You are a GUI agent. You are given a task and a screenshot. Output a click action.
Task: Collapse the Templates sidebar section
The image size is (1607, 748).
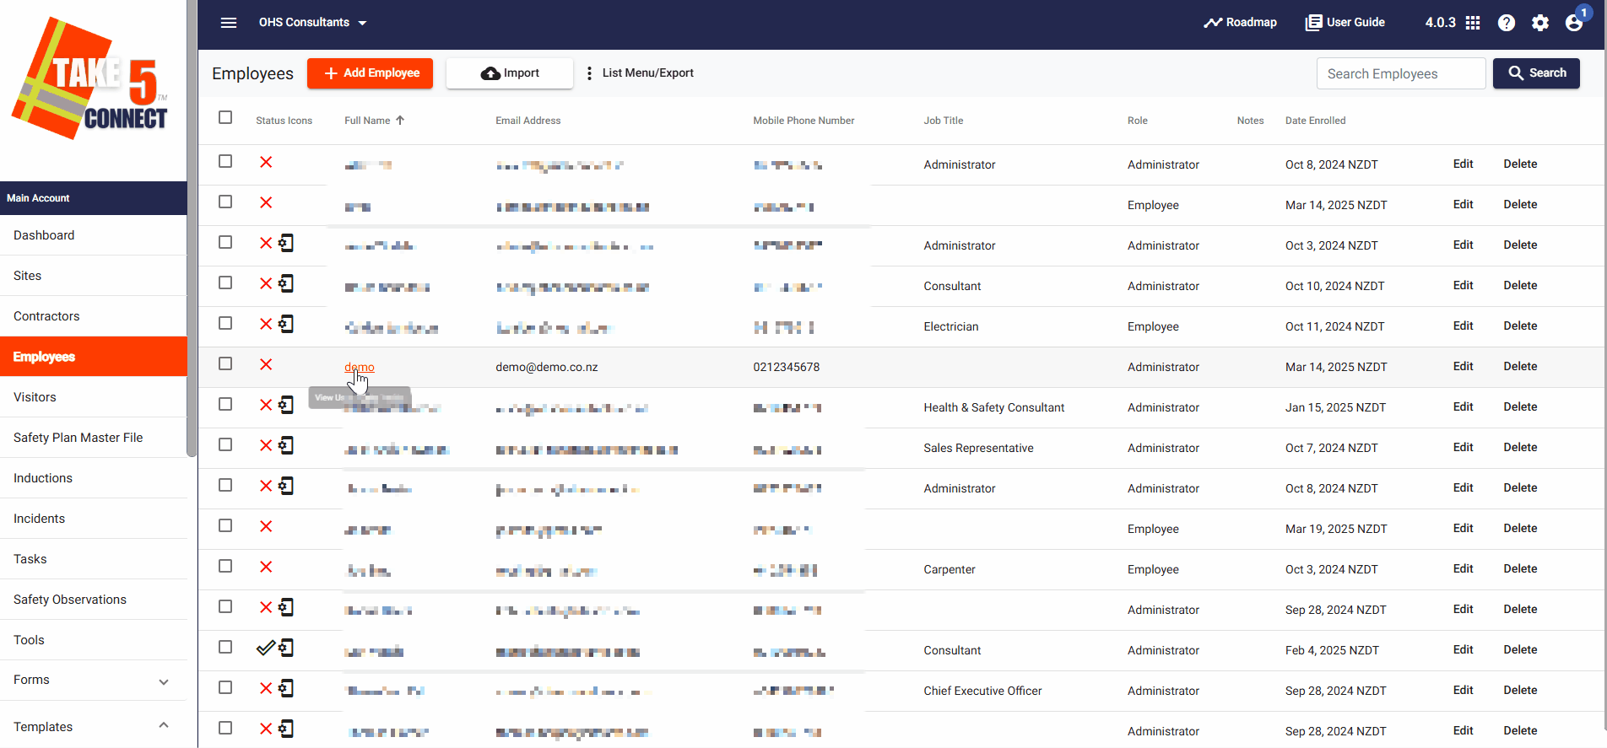pyautogui.click(x=164, y=725)
